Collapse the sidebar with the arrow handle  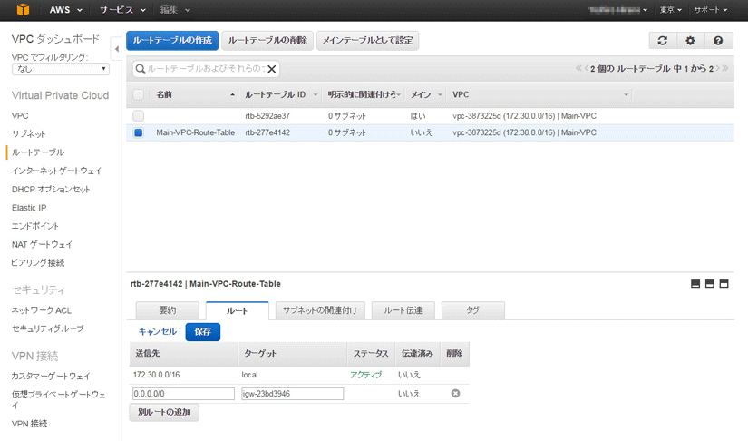[116, 48]
